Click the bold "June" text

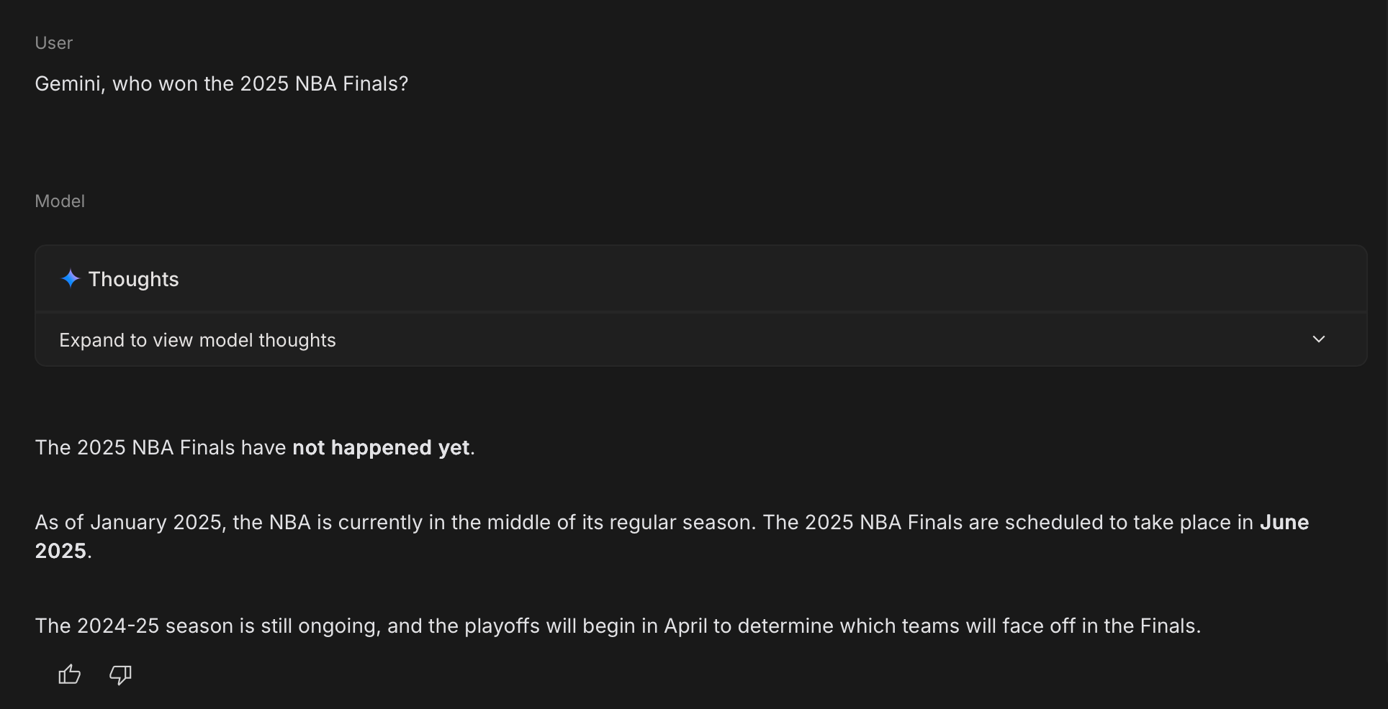tap(1284, 523)
